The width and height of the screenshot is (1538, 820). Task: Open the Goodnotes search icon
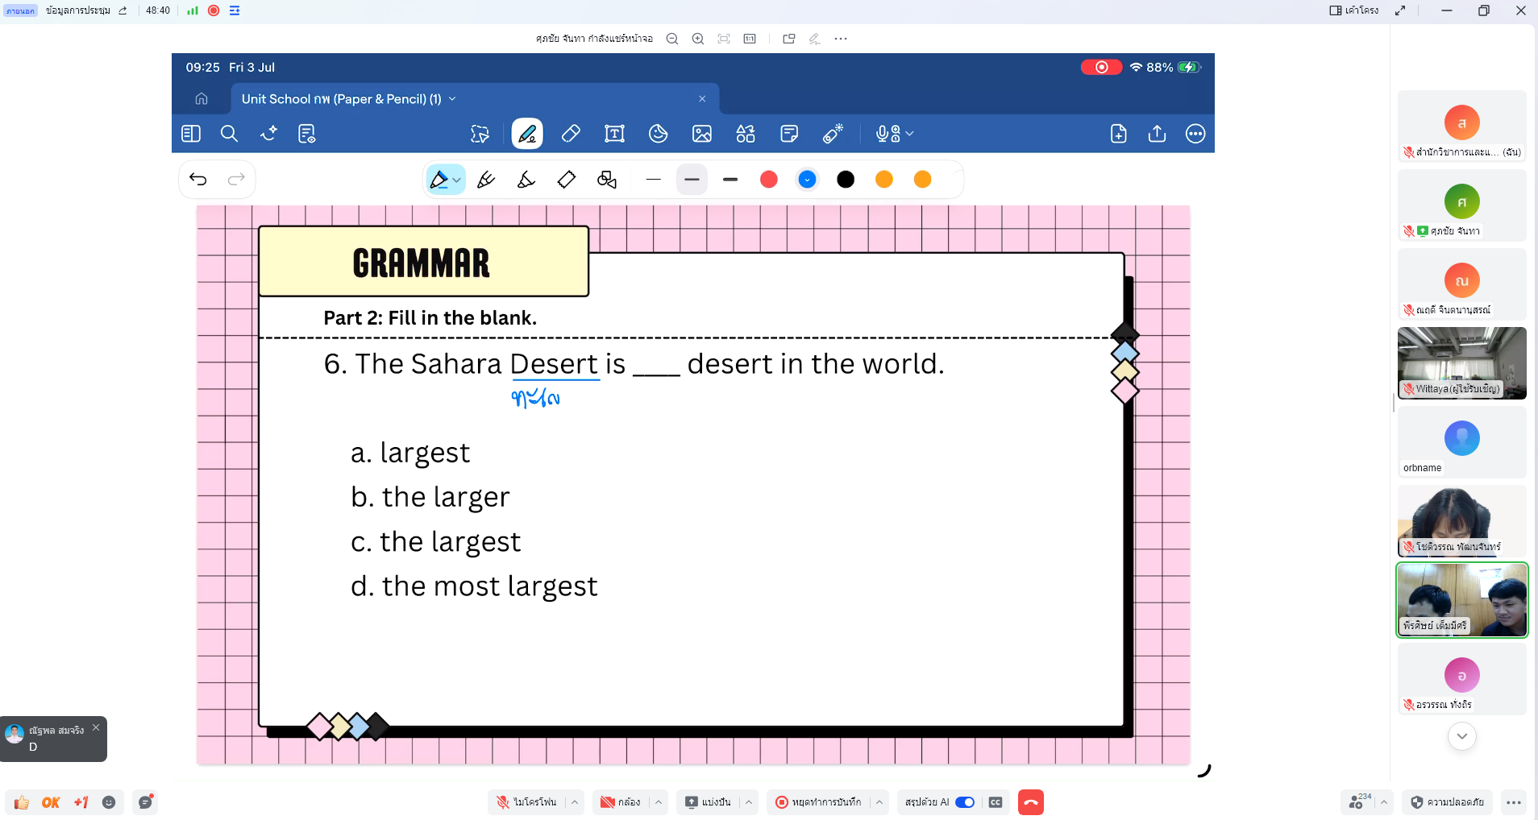pos(229,134)
